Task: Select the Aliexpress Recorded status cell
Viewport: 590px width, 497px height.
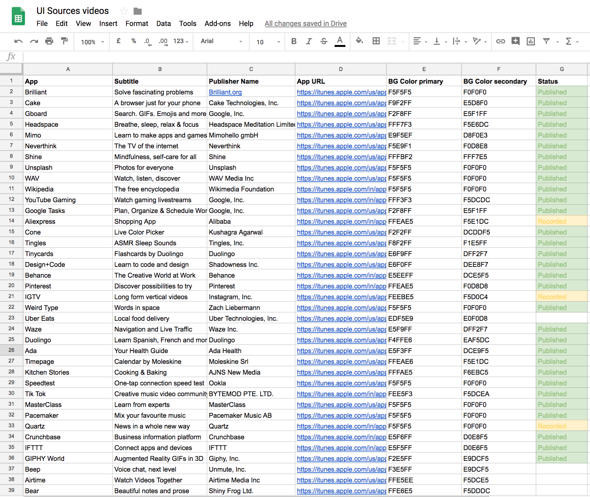Action: tap(561, 221)
